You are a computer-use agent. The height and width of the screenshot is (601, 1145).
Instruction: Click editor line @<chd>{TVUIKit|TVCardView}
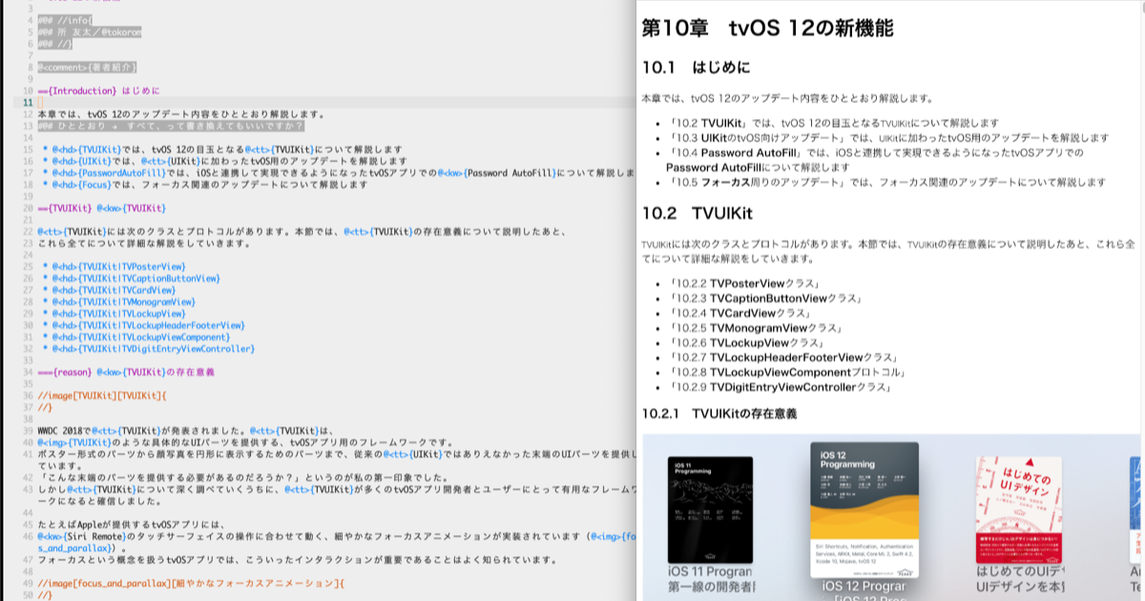tap(109, 289)
